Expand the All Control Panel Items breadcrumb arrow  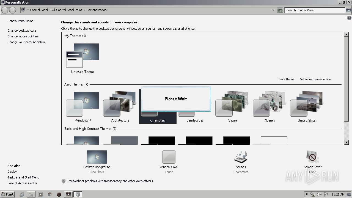pyautogui.click(x=84, y=10)
